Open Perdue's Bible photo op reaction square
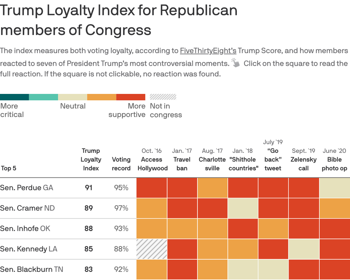Viewport: 350px width, 280px height. point(334,188)
